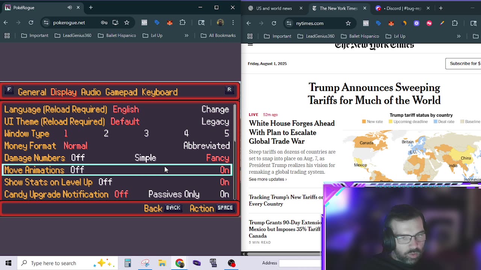
Task: Switch to the US and world news tab
Action: [274, 8]
